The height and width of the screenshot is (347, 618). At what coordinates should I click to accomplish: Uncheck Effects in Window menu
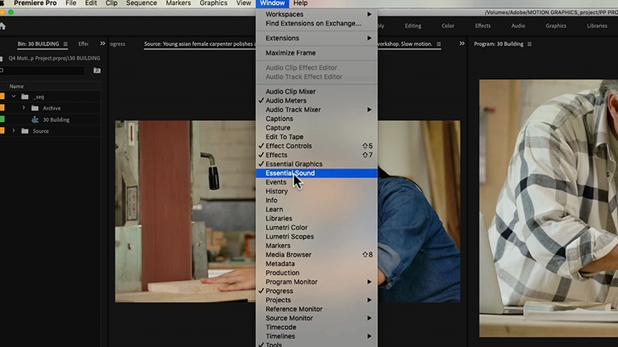pyautogui.click(x=317, y=155)
